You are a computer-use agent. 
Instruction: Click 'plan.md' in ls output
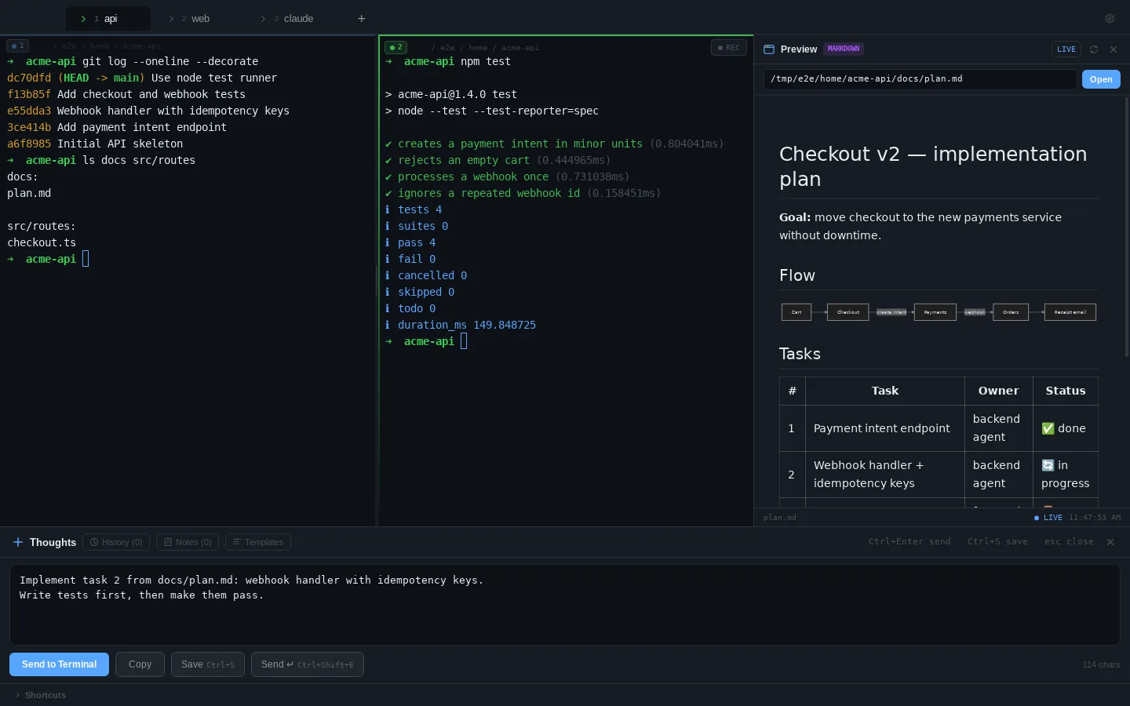[x=29, y=193]
